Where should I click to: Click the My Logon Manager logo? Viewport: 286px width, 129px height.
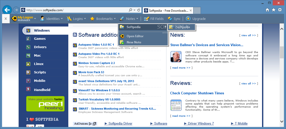22,19
